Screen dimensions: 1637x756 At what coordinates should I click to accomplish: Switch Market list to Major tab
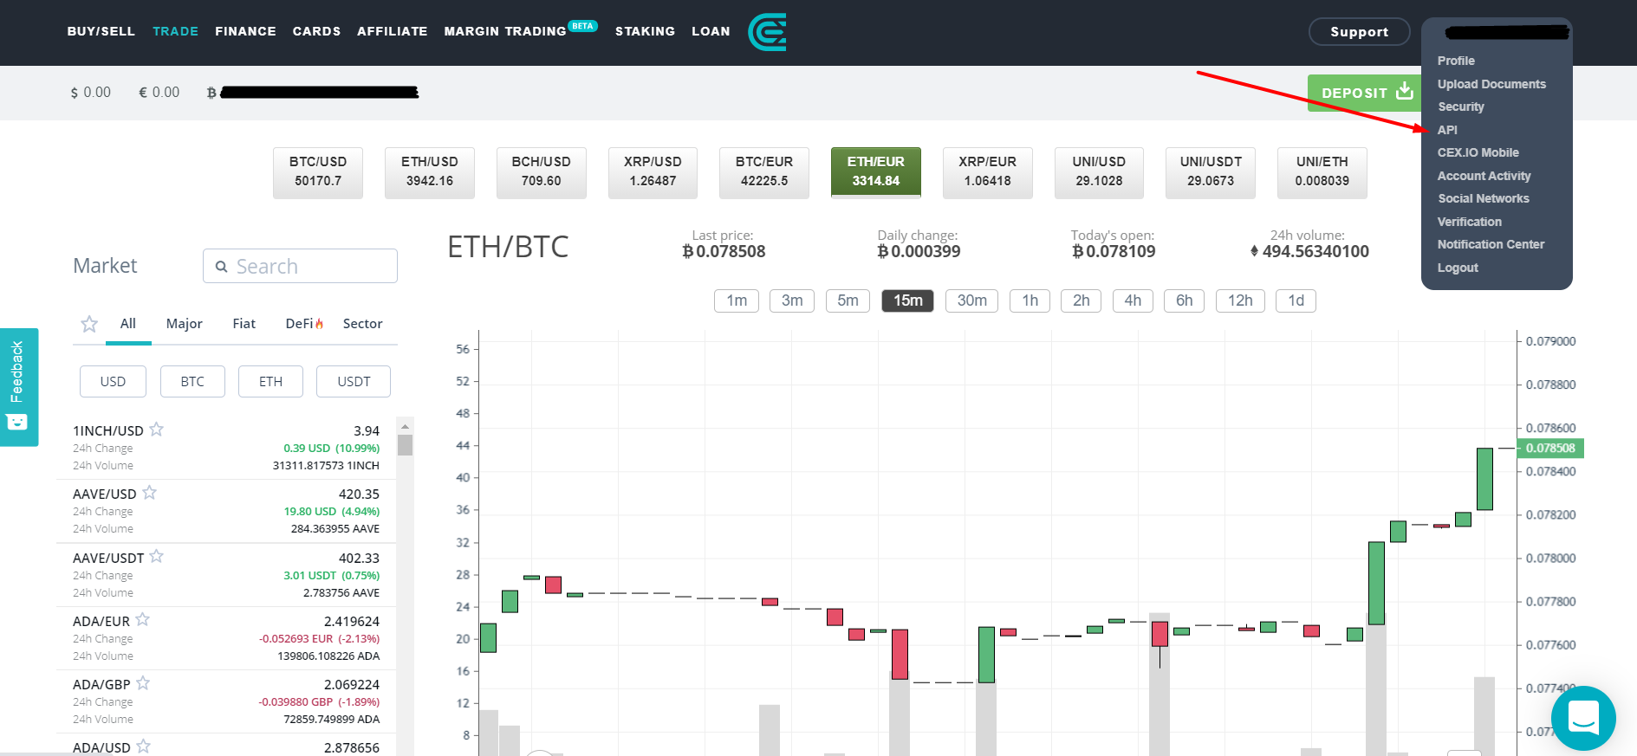185,324
